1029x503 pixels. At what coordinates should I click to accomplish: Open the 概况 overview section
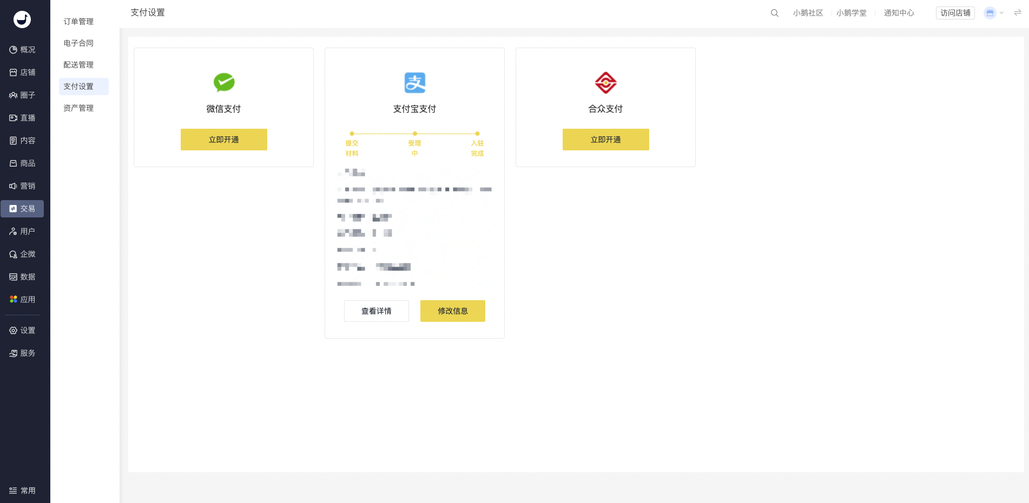(22, 50)
